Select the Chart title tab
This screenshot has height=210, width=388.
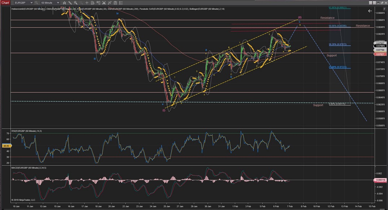coord(5,3)
